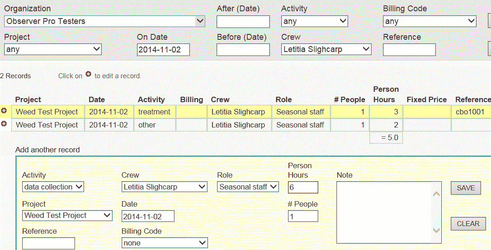Open the Crew filter showing Letitia Slighcarp

(x=326, y=49)
